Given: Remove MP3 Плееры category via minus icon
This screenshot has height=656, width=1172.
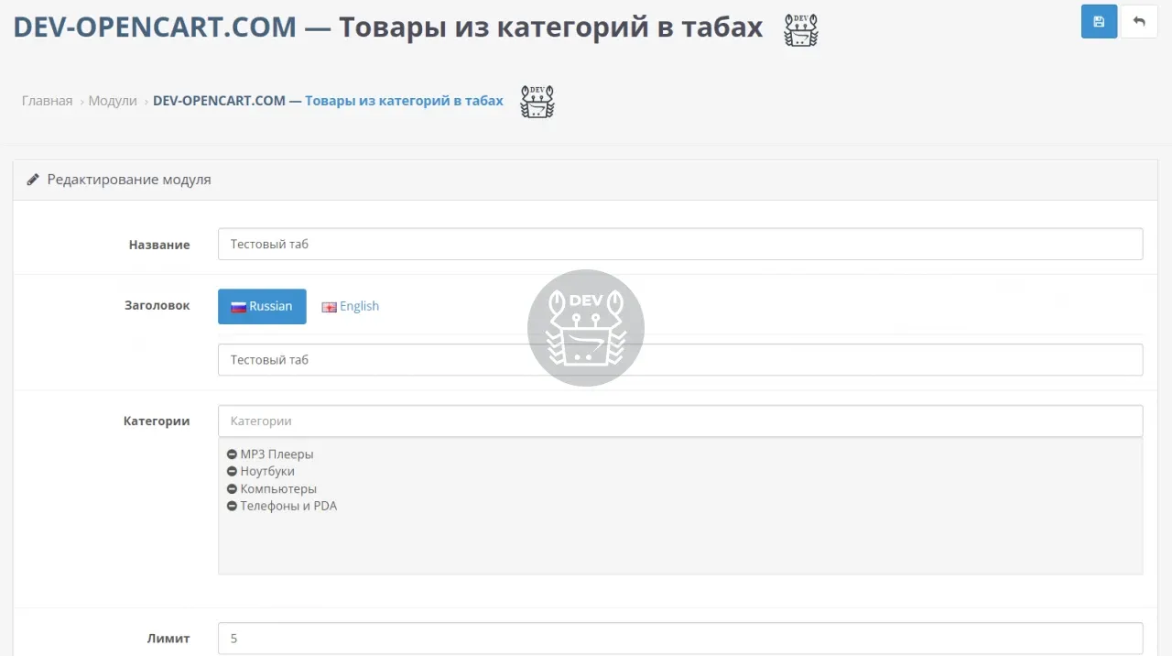Looking at the screenshot, I should pyautogui.click(x=232, y=454).
